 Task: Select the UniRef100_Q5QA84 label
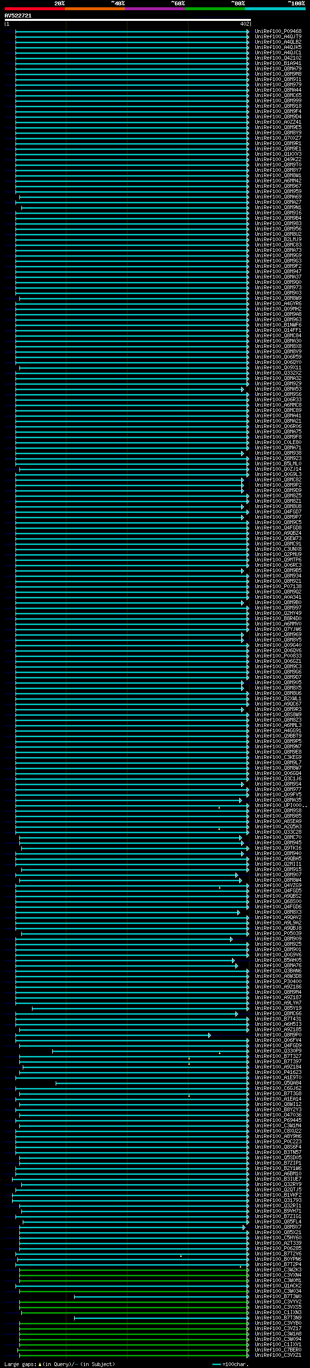(x=278, y=1083)
